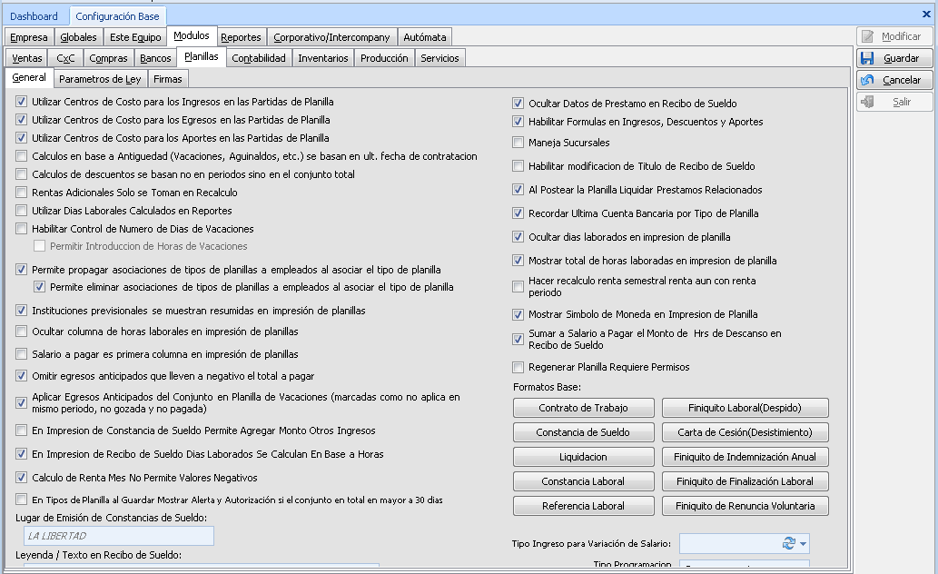The width and height of the screenshot is (938, 574).
Task: Uncheck Utilizar Centros de Costo para los Ingresos
Action: tap(20, 102)
